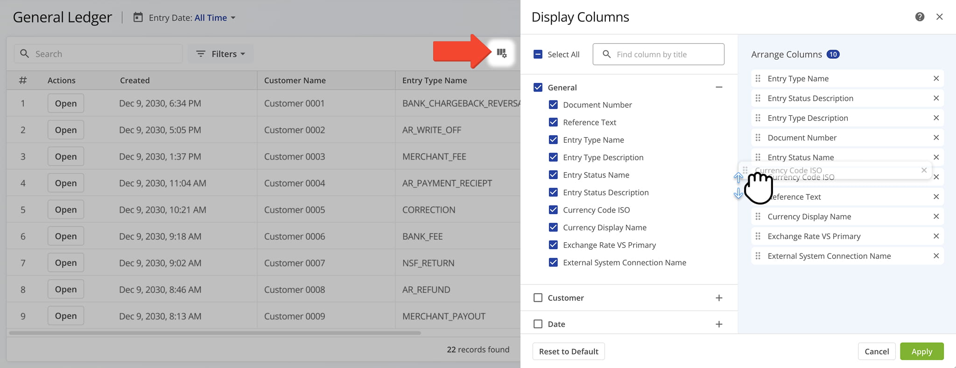Uncheck External System Connection Name checkbox
The height and width of the screenshot is (368, 956).
(x=553, y=262)
